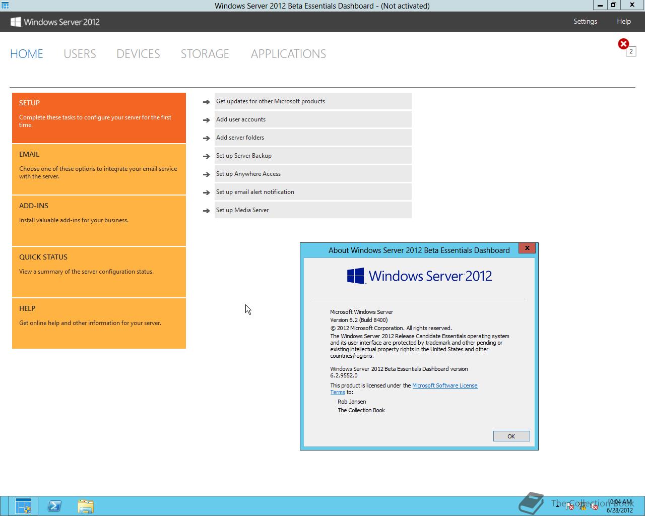The width and height of the screenshot is (645, 516).
Task: Click the Windows Server 2012 logo in header
Action: pos(55,22)
